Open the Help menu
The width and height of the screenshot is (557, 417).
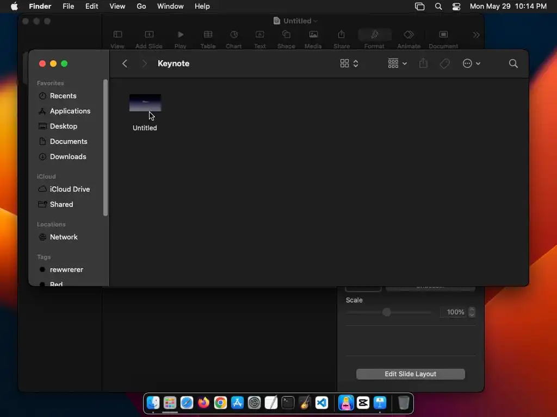pos(202,7)
